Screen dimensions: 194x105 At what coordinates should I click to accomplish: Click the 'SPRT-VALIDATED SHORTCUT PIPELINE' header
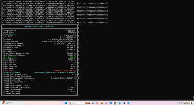pyautogui.click(x=39, y=26)
